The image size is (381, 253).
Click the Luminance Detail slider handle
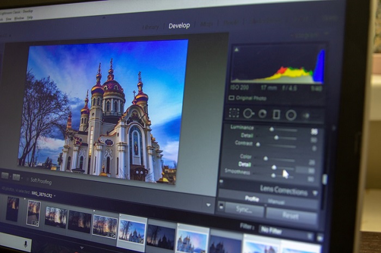point(276,138)
